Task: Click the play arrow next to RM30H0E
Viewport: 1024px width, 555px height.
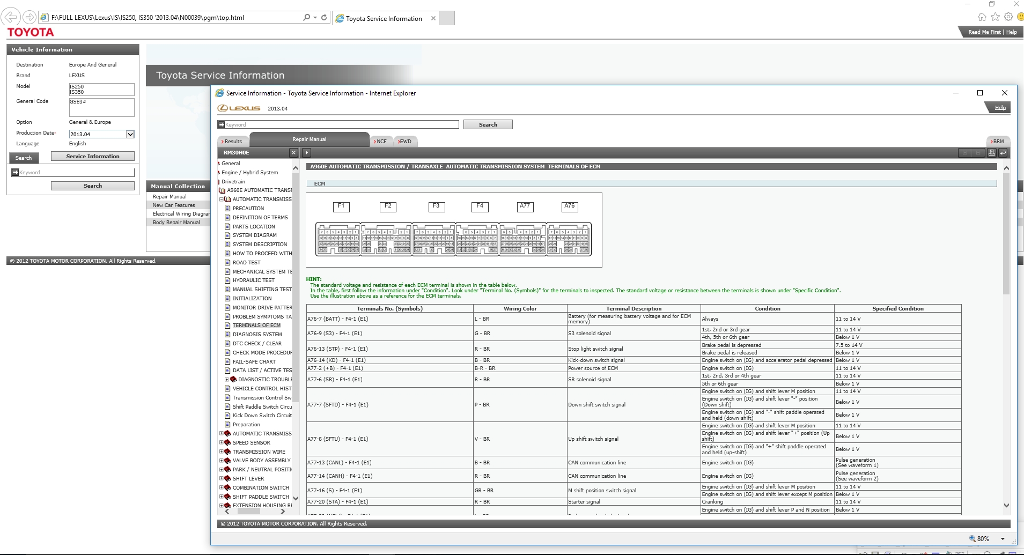Action: (x=306, y=153)
